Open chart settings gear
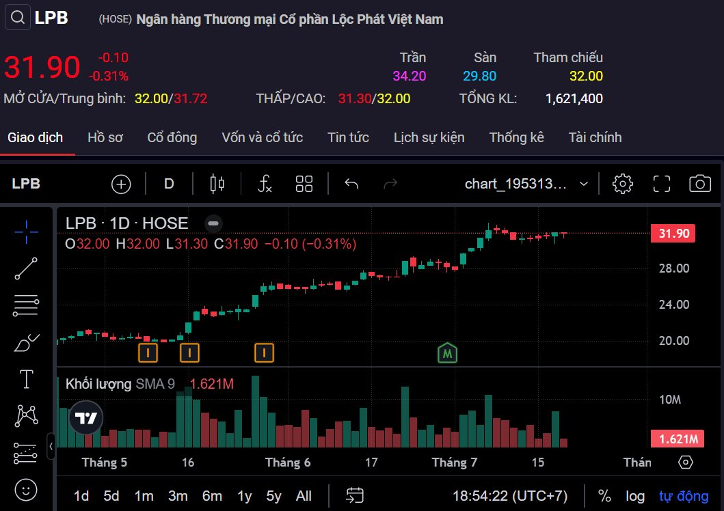The image size is (724, 511). pyautogui.click(x=622, y=184)
